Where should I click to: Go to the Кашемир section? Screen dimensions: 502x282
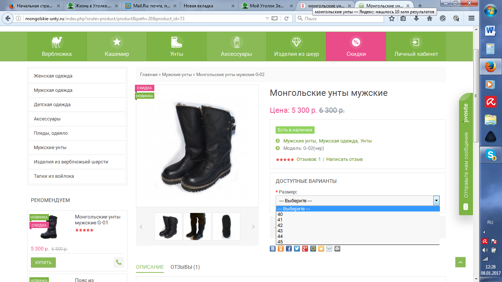[117, 47]
